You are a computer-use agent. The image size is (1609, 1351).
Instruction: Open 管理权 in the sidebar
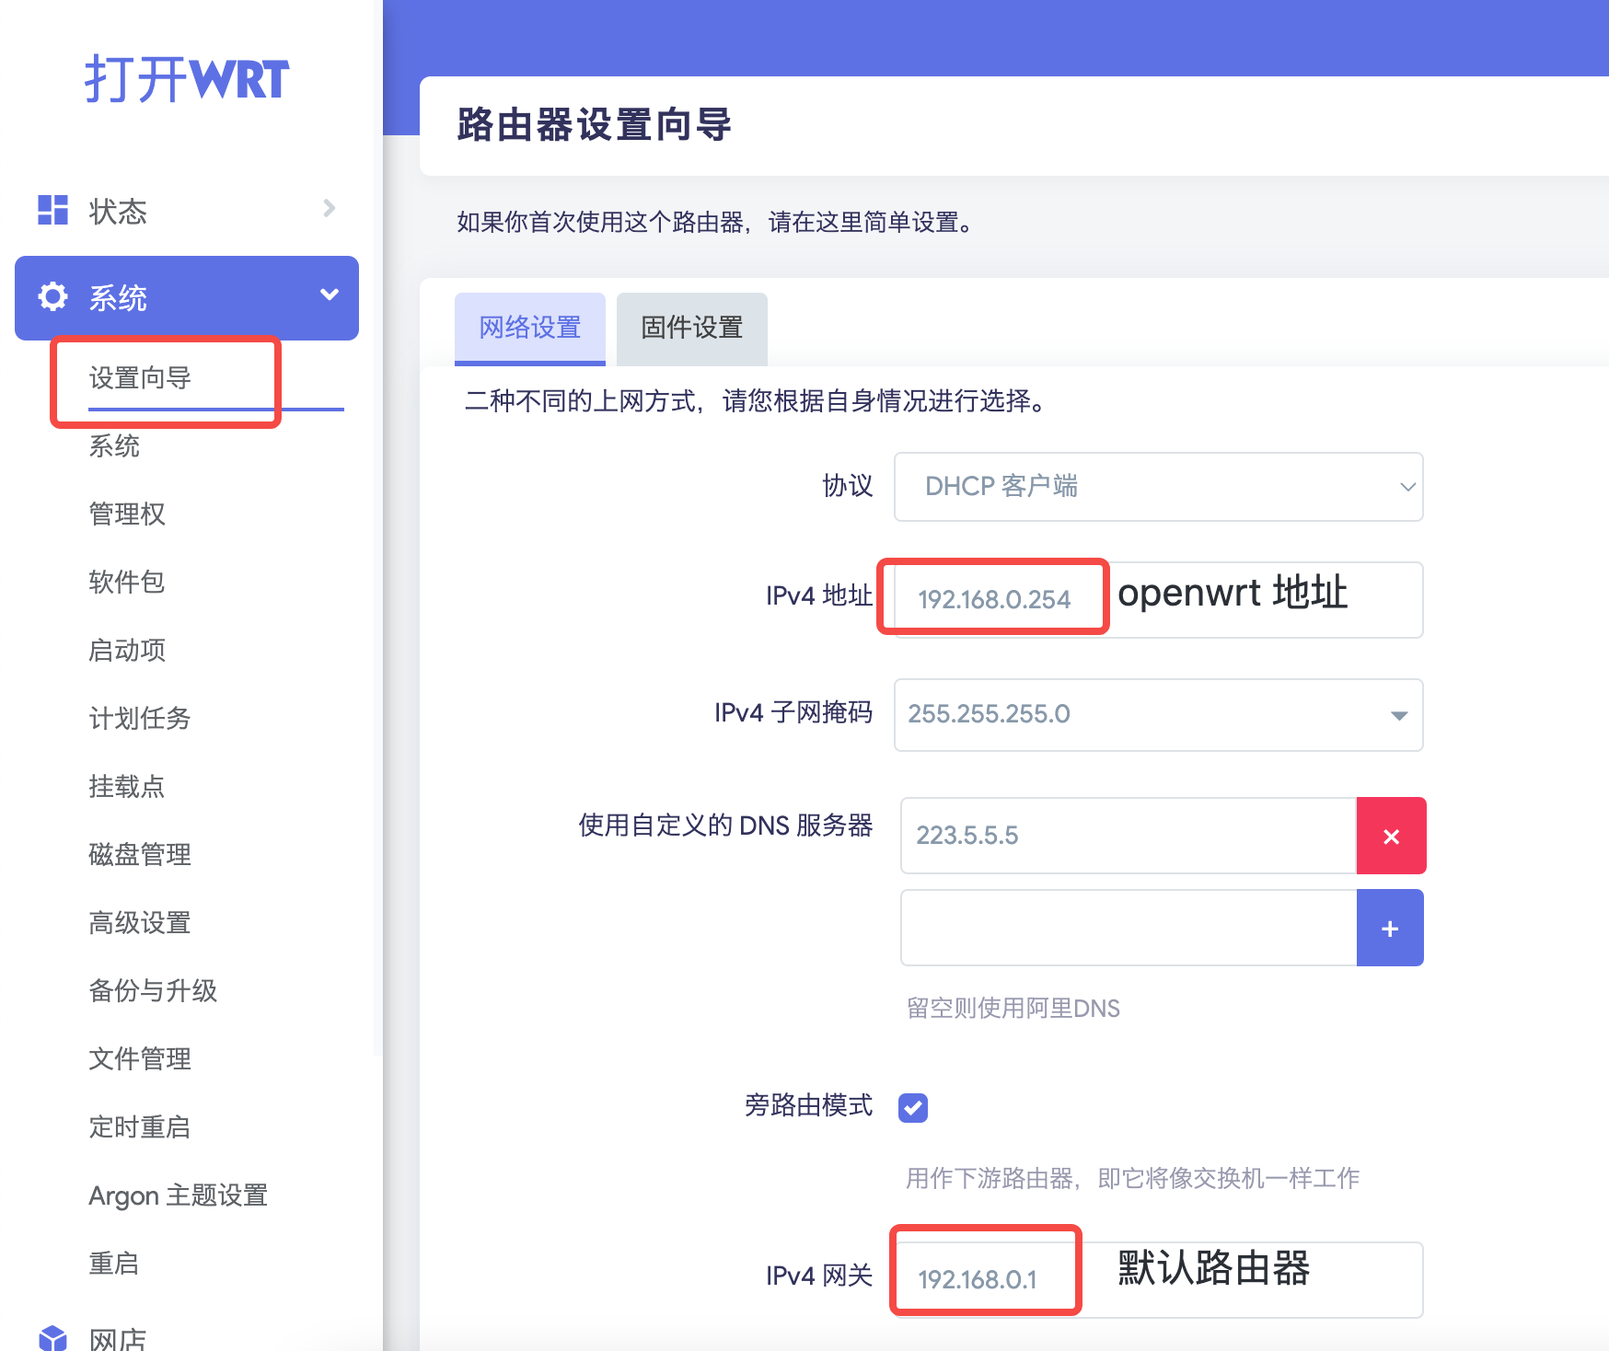127,514
